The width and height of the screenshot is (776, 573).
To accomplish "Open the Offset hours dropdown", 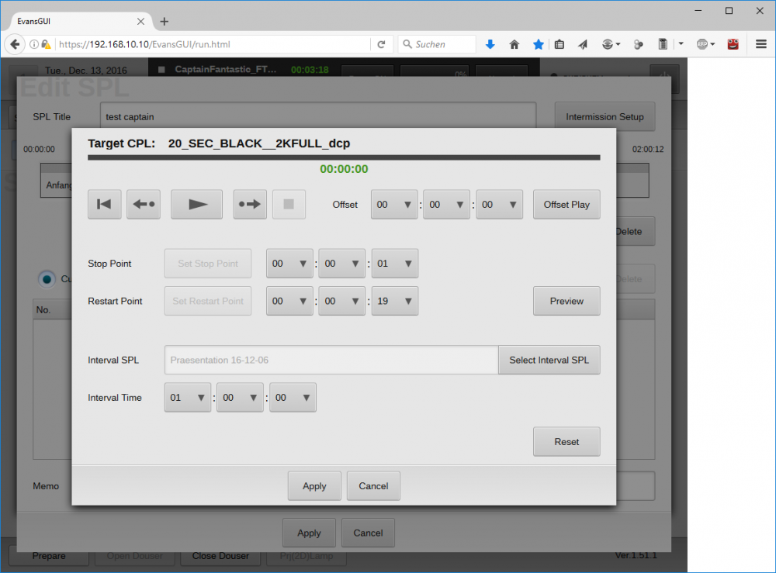I will [394, 205].
